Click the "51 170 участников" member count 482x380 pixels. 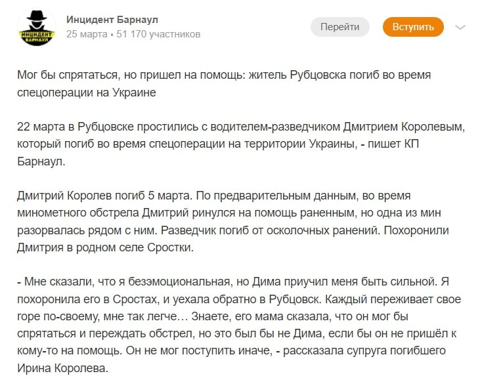(158, 33)
